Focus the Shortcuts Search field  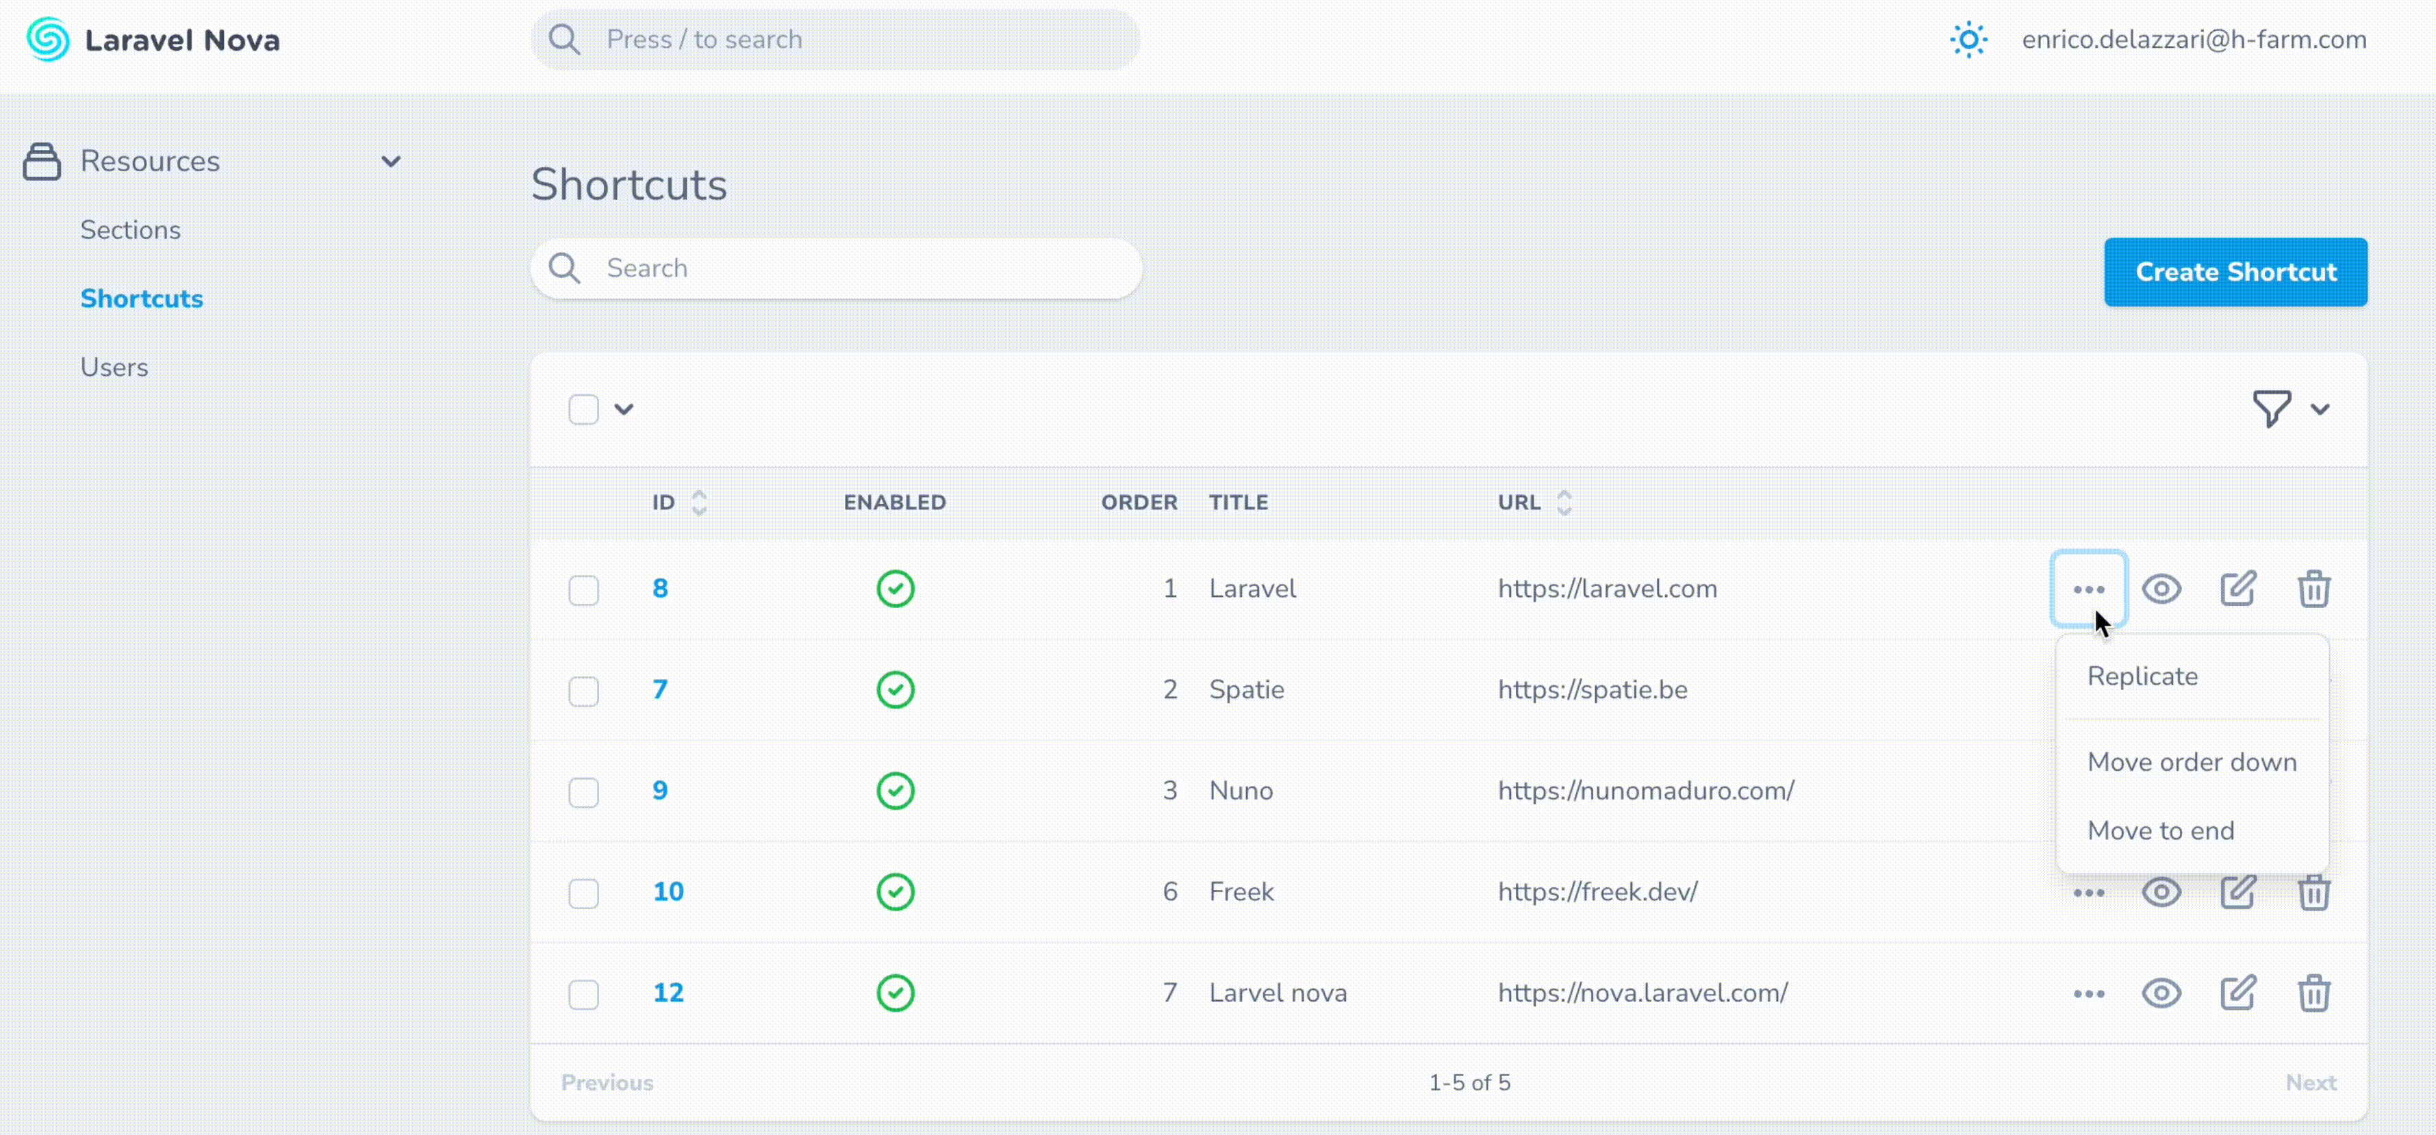pos(836,268)
